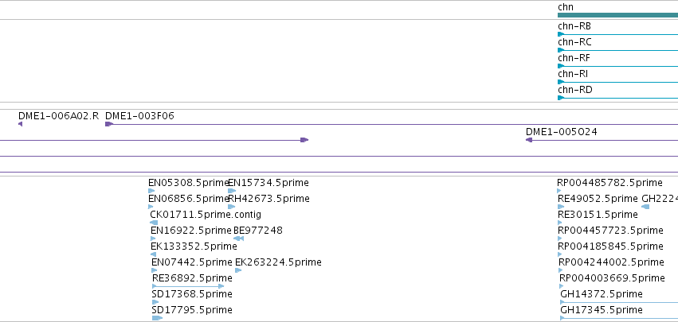Select the EN15734.5prime EST label

coord(268,183)
